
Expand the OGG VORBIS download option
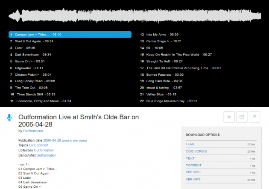[196, 151]
